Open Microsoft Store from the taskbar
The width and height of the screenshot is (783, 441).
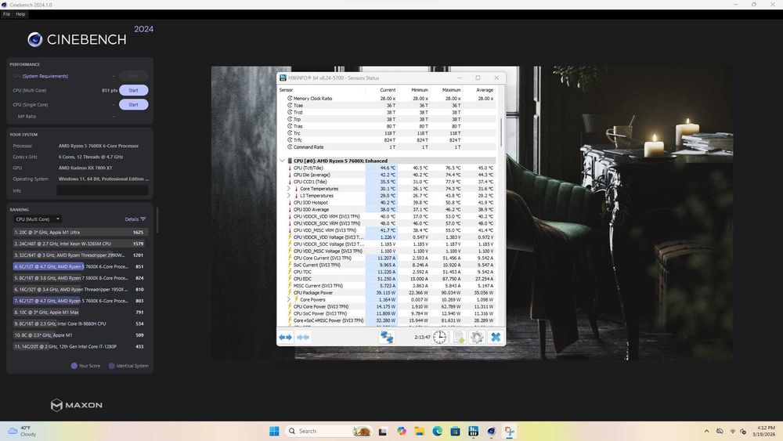tap(456, 431)
